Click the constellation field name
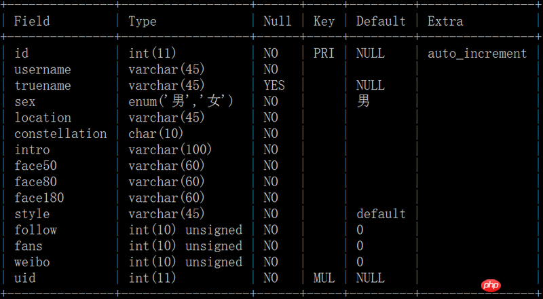This screenshot has width=543, height=299. click(x=60, y=134)
